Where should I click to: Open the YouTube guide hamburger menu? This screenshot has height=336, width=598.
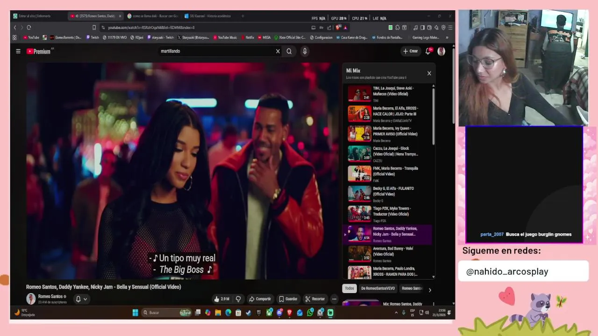[18, 51]
